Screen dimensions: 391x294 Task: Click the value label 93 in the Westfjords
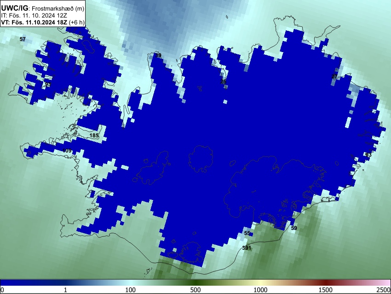click(48, 85)
